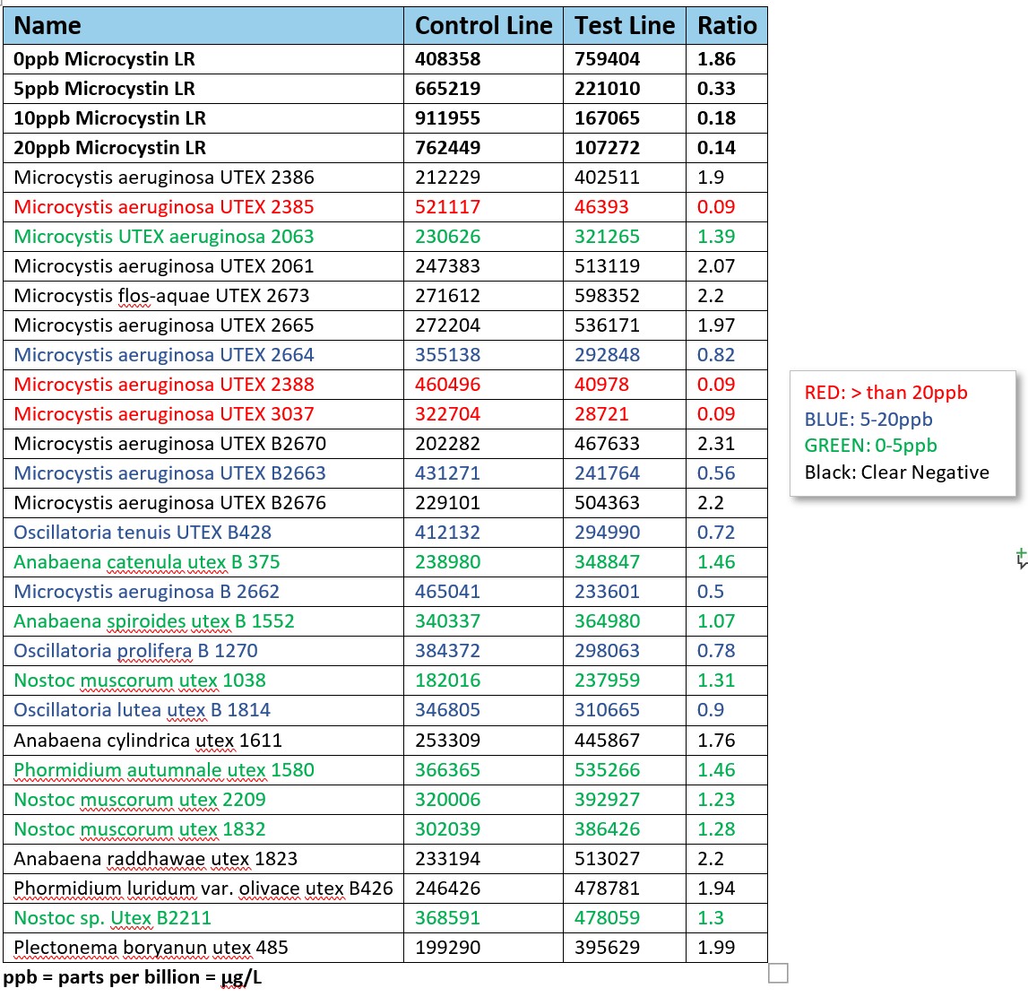Click control line value 911955
Screen dimensions: 1028x997
[x=447, y=118]
